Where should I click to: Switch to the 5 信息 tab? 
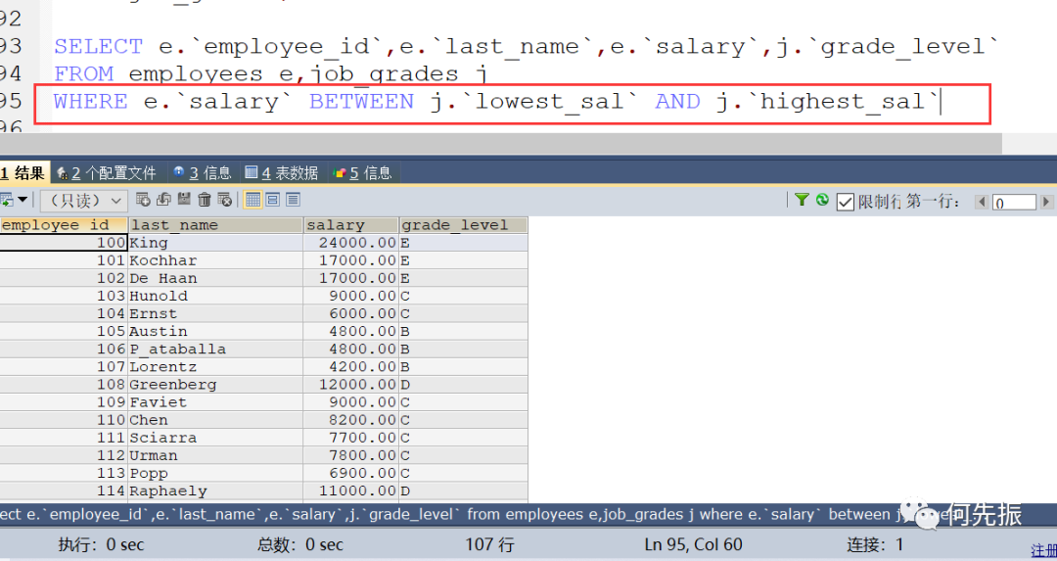[x=362, y=173]
